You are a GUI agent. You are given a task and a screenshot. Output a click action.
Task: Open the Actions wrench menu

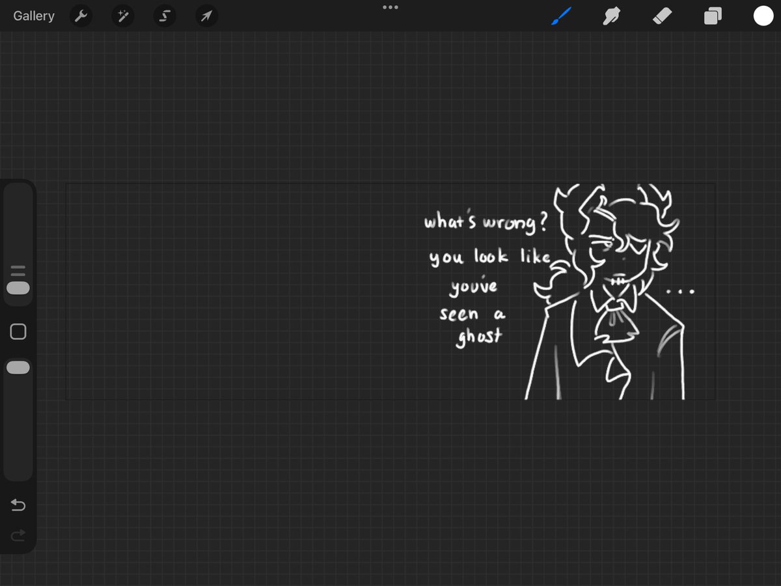click(81, 16)
